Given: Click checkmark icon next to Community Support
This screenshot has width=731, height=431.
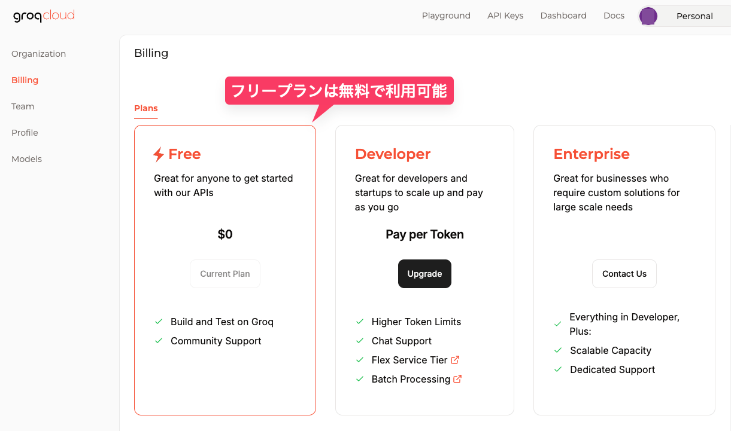Looking at the screenshot, I should click(159, 341).
